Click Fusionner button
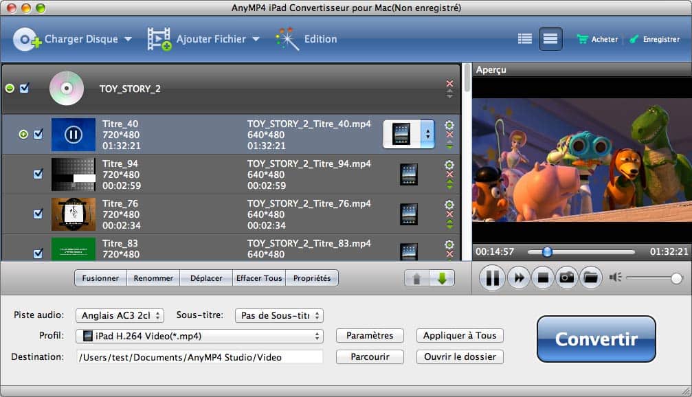This screenshot has width=692, height=397. (100, 278)
